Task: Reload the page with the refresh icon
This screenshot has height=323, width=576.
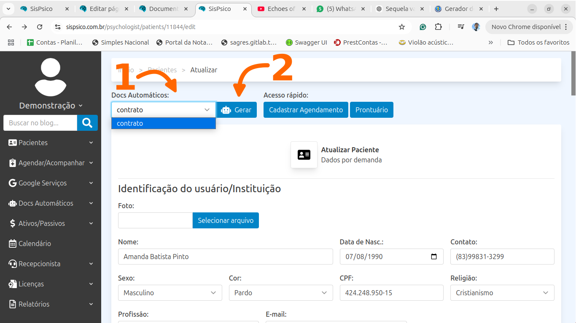Action: tap(40, 27)
